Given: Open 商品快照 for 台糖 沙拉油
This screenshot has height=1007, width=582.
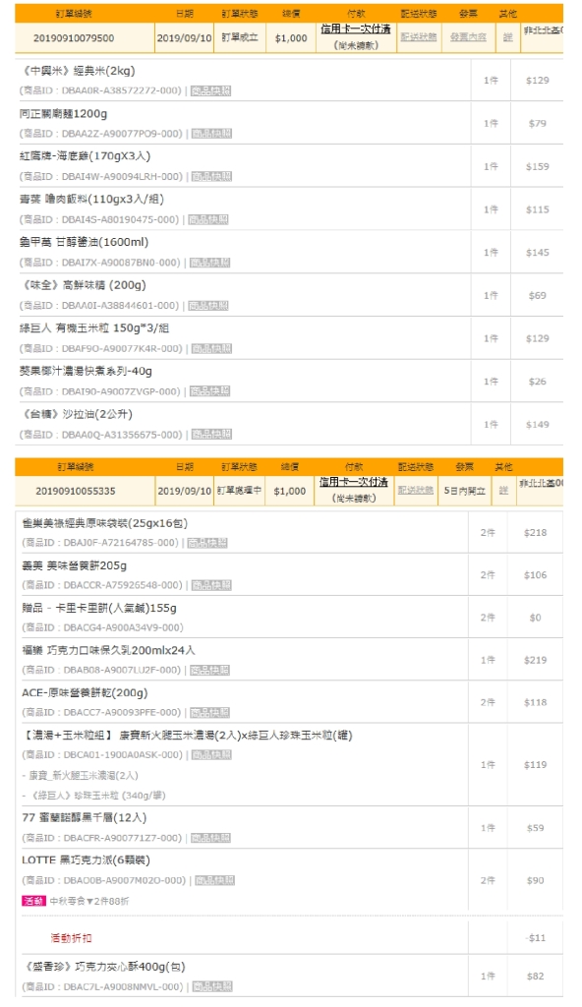Looking at the screenshot, I should pyautogui.click(x=212, y=435).
